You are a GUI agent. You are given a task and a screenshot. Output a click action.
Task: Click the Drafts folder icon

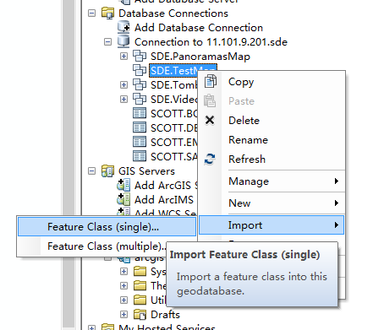pos(140,314)
